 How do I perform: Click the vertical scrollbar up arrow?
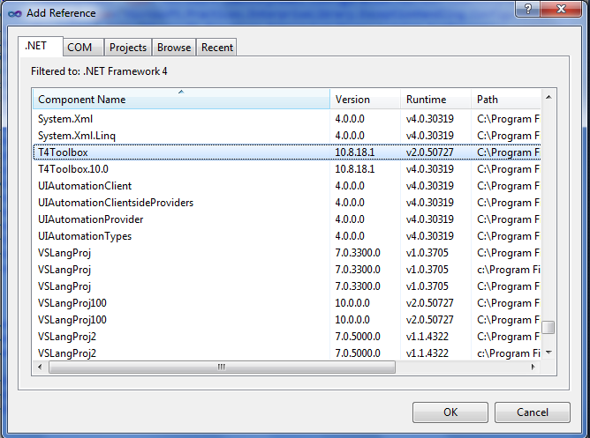(x=548, y=97)
